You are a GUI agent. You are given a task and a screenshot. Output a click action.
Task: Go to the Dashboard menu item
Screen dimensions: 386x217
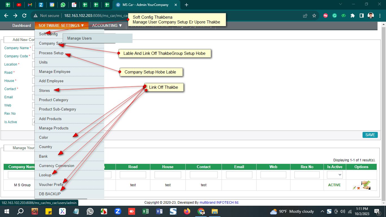[x=21, y=25]
